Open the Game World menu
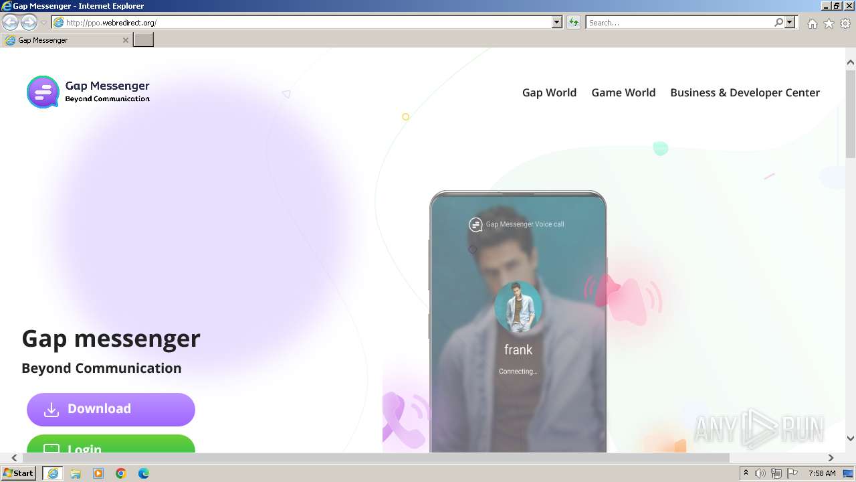 point(623,92)
